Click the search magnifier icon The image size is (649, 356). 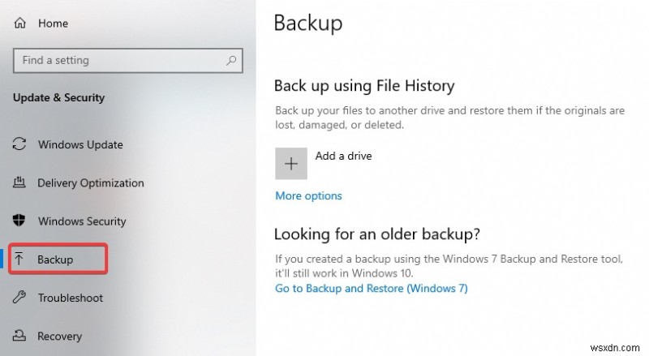(x=231, y=60)
